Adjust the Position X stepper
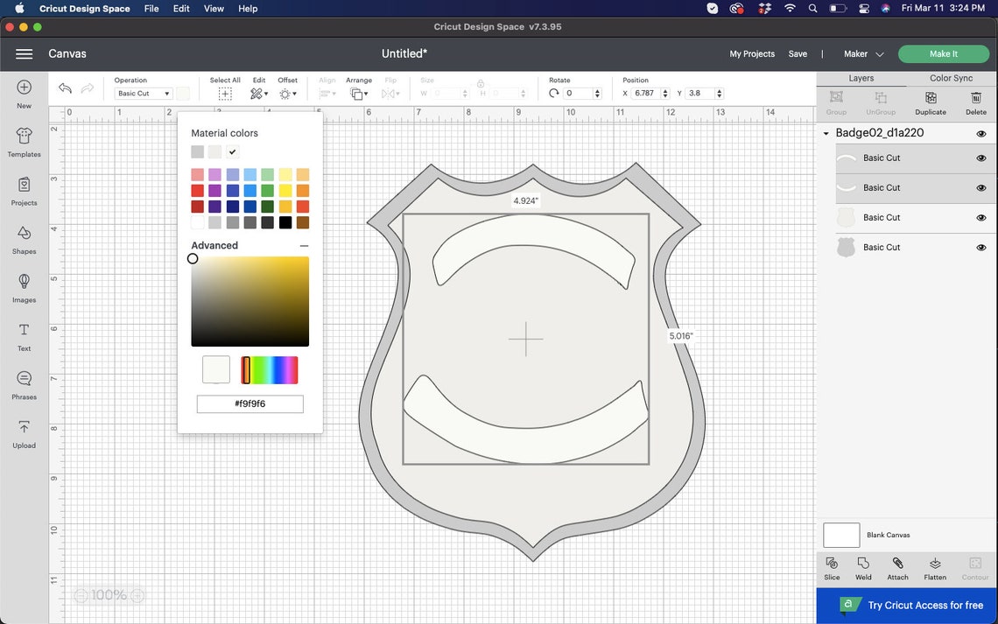This screenshot has width=998, height=624. click(665, 94)
